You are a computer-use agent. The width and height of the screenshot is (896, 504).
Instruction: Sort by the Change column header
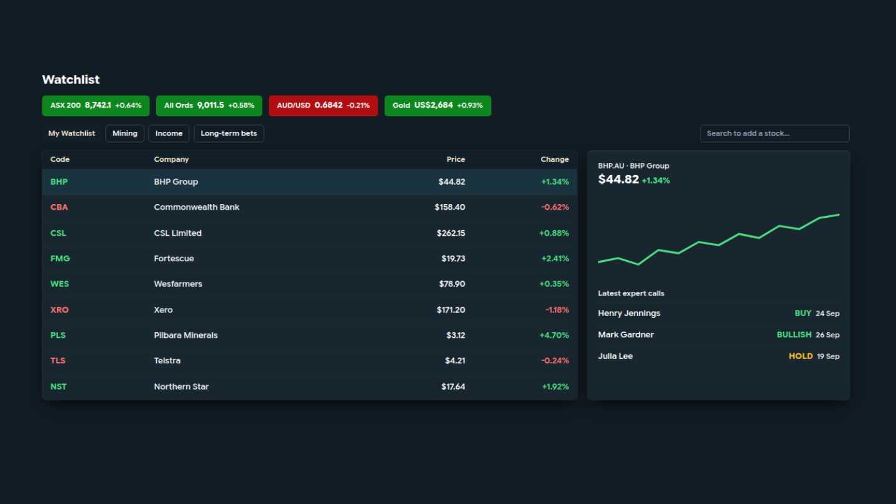pyautogui.click(x=554, y=159)
